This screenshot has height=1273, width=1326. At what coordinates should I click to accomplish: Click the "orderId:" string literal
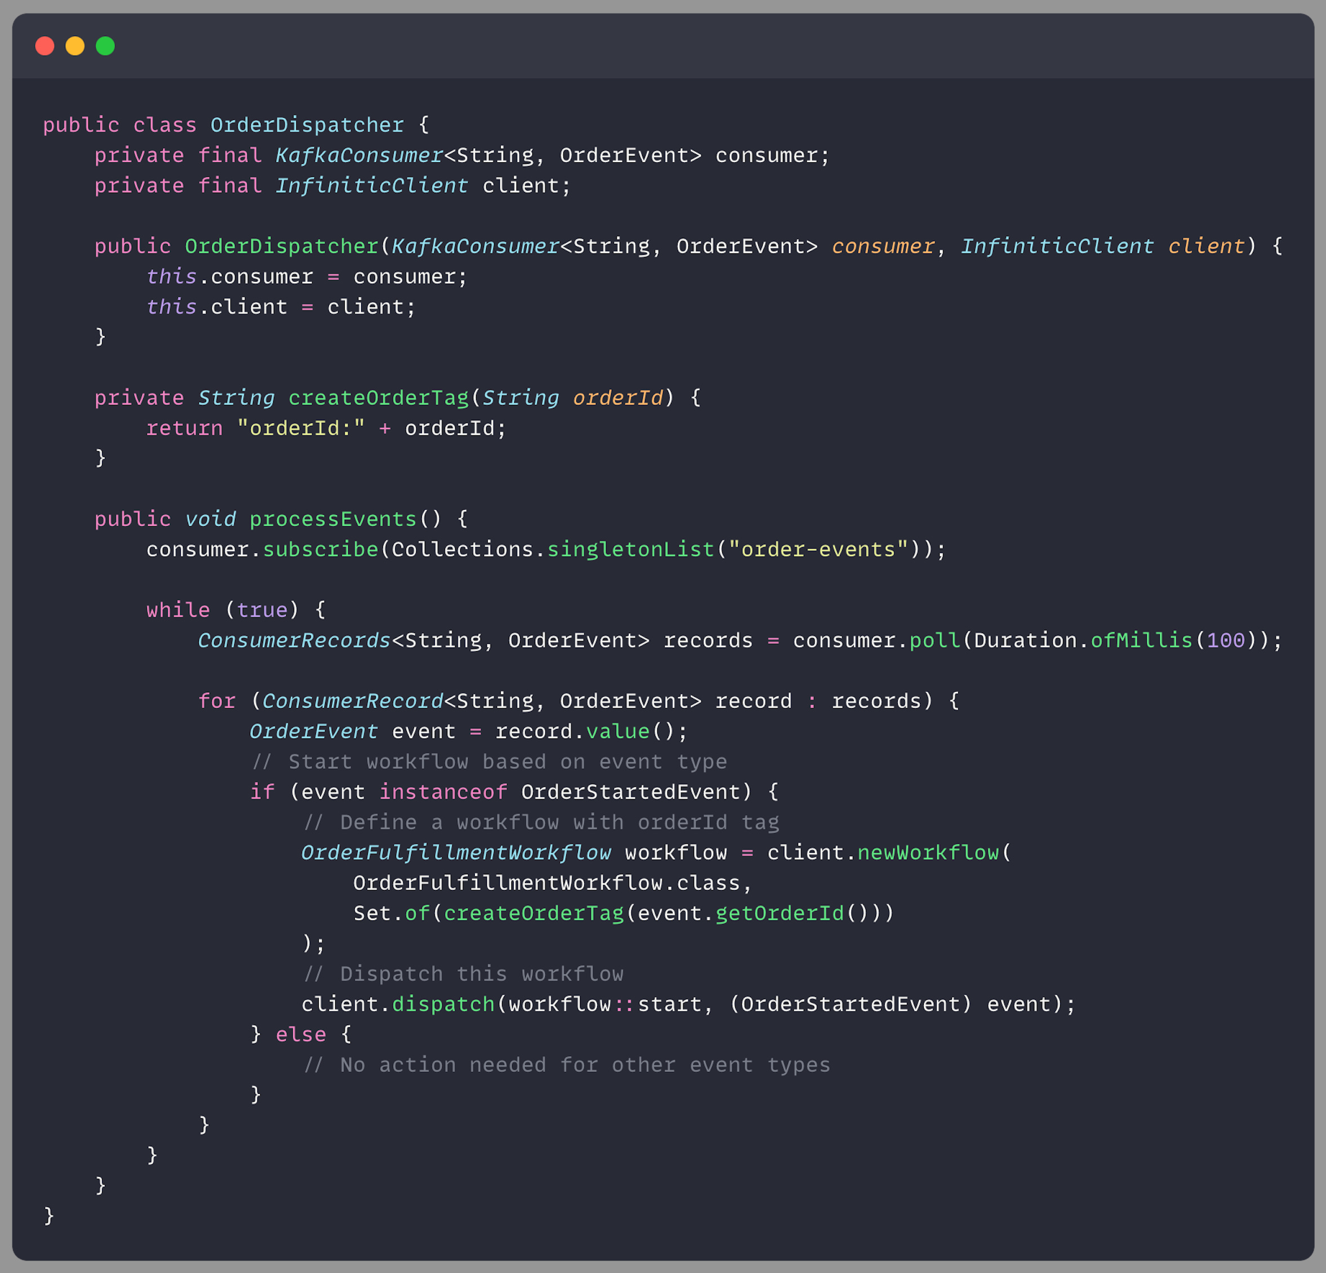(300, 428)
